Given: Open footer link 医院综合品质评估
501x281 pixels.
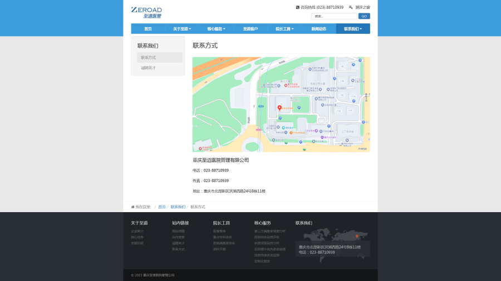Looking at the screenshot, I should tap(267, 237).
